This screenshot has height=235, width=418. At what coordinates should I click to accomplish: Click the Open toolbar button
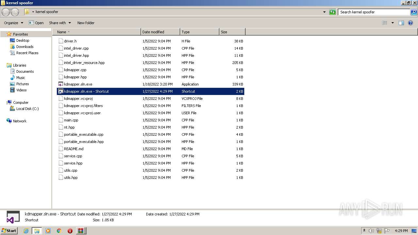(36, 23)
